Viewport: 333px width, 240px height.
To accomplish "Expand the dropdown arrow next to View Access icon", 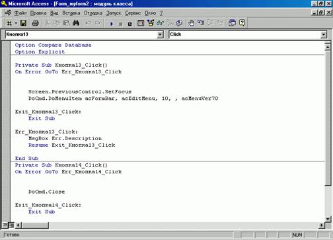I will 16,23.
